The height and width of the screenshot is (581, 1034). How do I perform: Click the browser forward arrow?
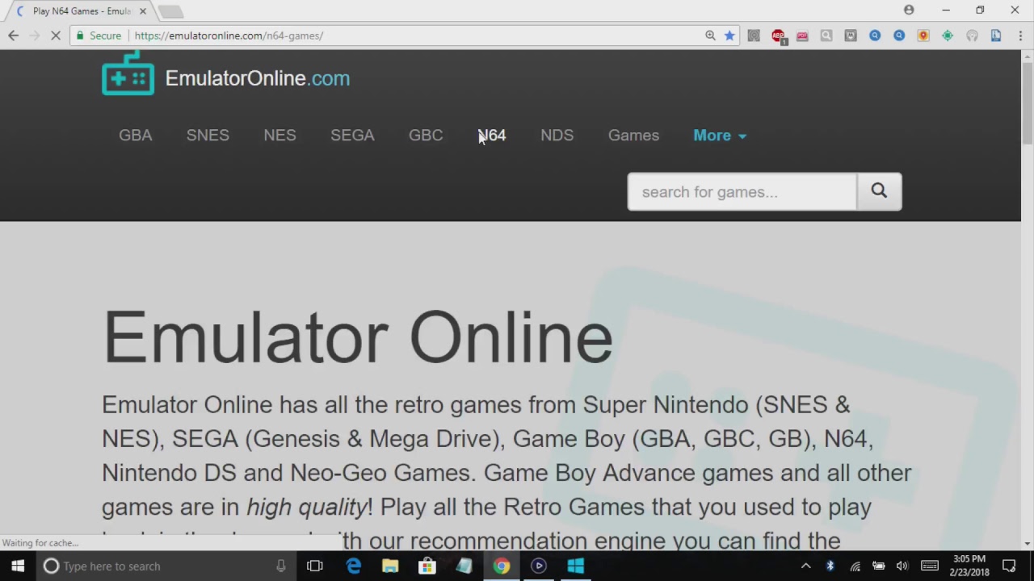35,36
